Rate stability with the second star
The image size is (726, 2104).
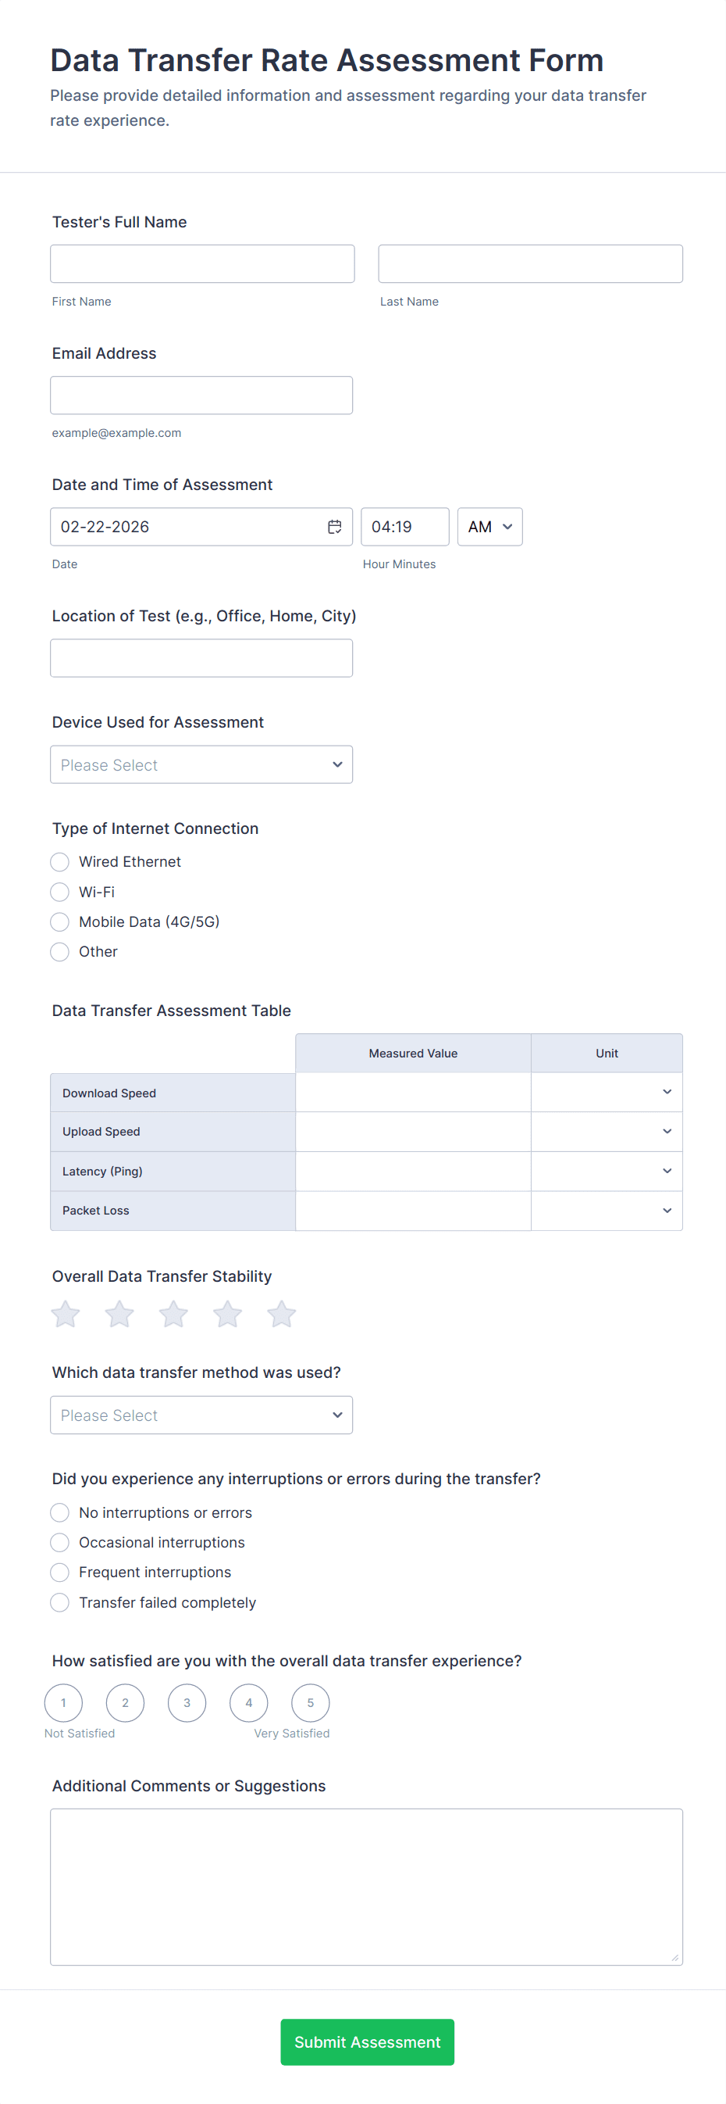tap(119, 1314)
